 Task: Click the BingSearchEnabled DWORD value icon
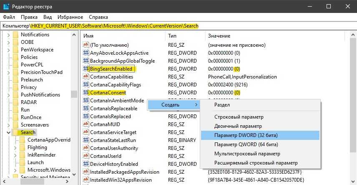click(86, 69)
